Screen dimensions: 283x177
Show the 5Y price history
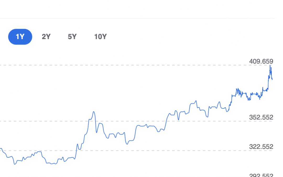(72, 37)
